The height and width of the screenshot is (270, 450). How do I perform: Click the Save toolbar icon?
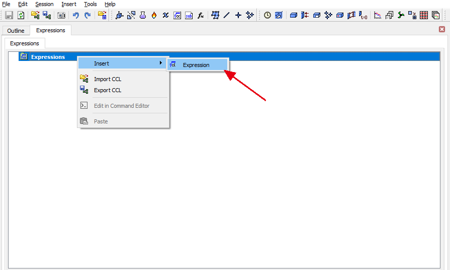[x=9, y=16]
